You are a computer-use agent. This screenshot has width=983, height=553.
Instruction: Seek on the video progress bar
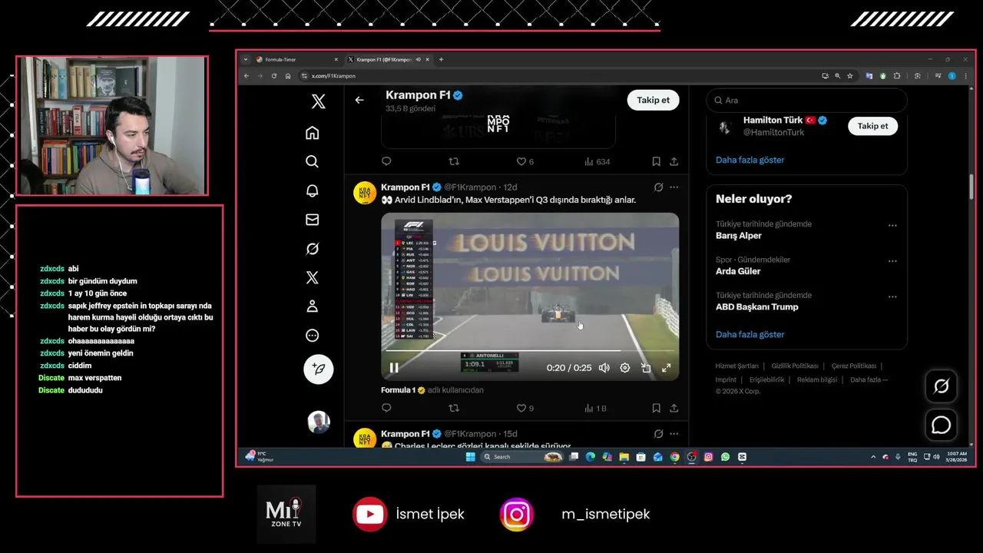(x=530, y=351)
